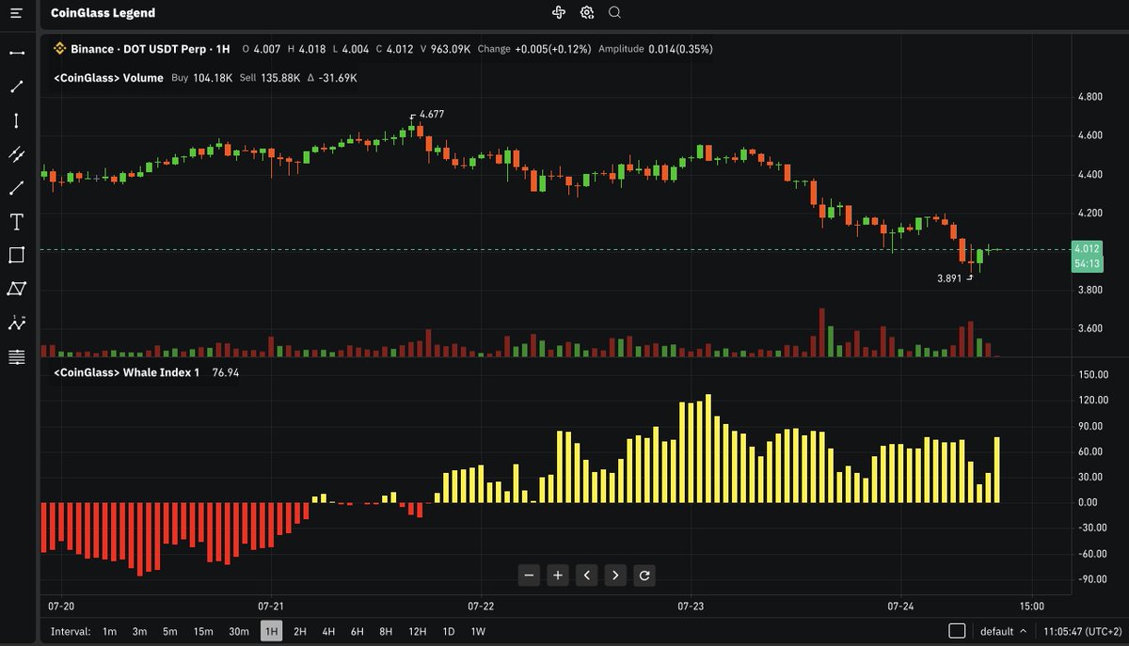Click the 07-22 date on time axis
Screen dimensions: 1129x646
(481, 606)
